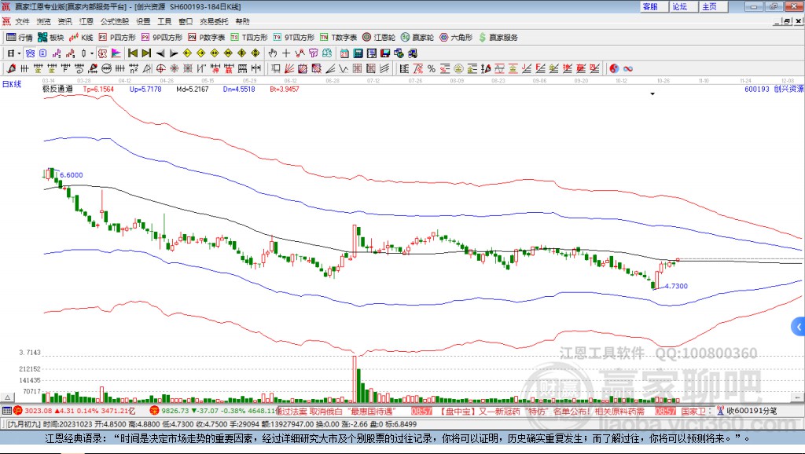Open the 行情 quotes view
This screenshot has height=454, width=805.
click(20, 38)
